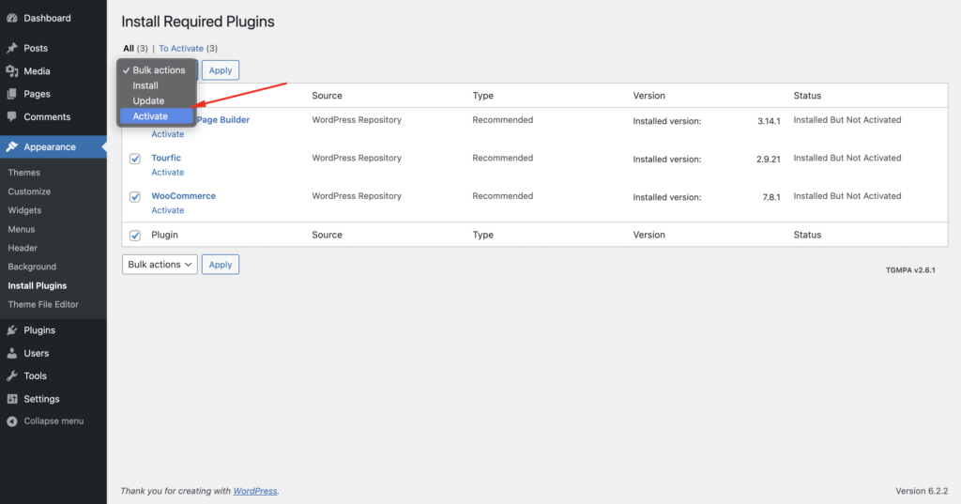Click the Users person icon
Viewport: 961px width, 504px height.
click(x=12, y=353)
